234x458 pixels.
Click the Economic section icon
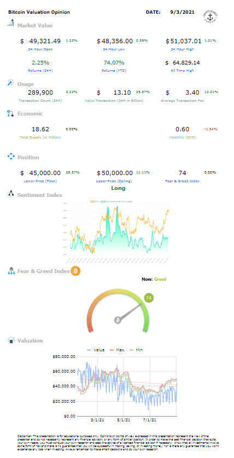10,114
